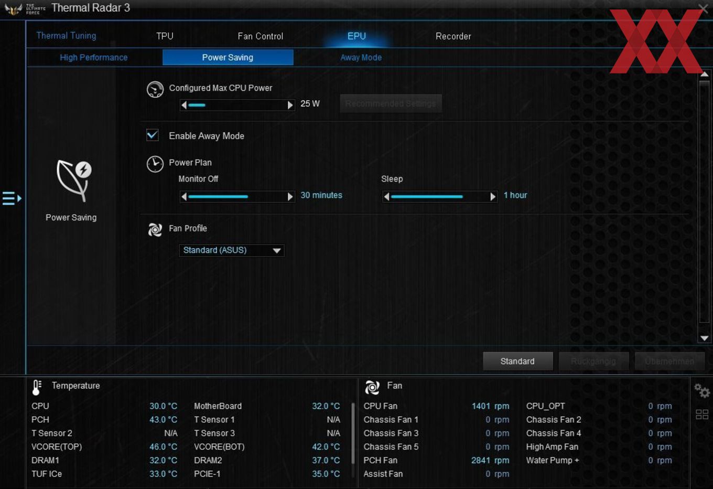Click the DRAM2 37.0 °C reading
This screenshot has width=713, height=489.
pyautogui.click(x=326, y=461)
